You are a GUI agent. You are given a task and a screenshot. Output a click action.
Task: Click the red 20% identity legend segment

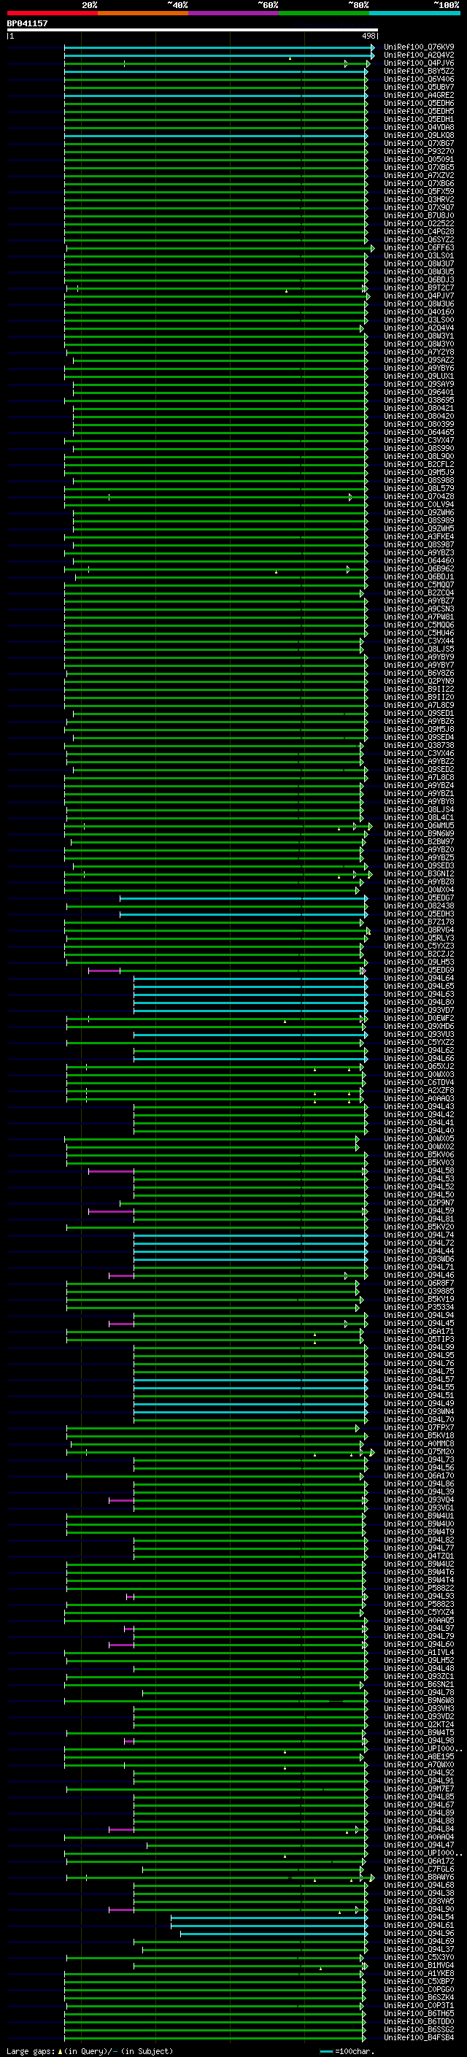[x=53, y=13]
